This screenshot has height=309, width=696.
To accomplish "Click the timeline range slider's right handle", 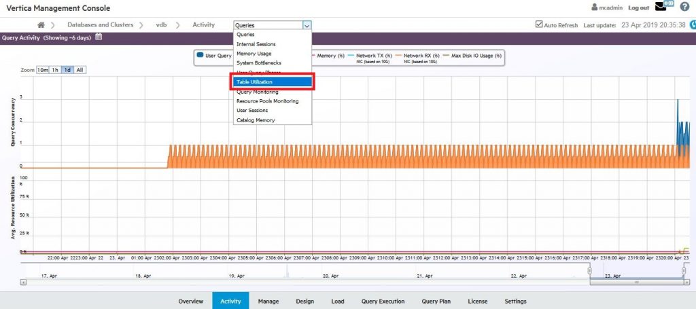I will [684, 270].
